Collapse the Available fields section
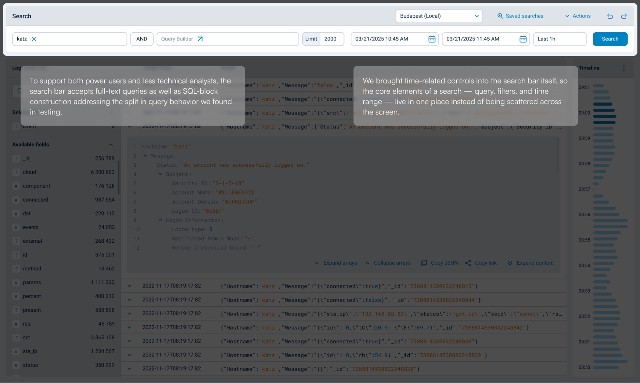Screen dimensions: 640x383 [x=111, y=145]
